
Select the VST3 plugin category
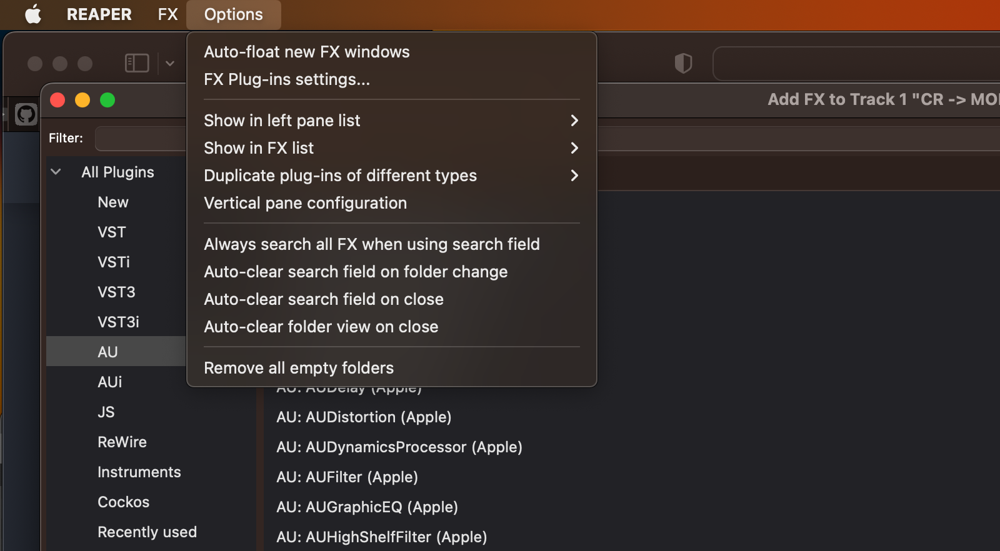(116, 292)
